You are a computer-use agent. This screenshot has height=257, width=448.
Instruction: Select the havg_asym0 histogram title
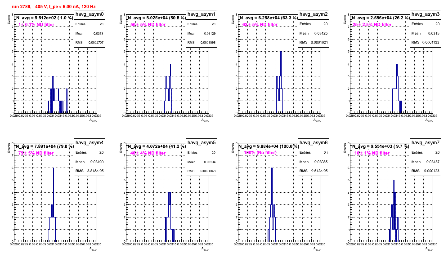point(90,14)
